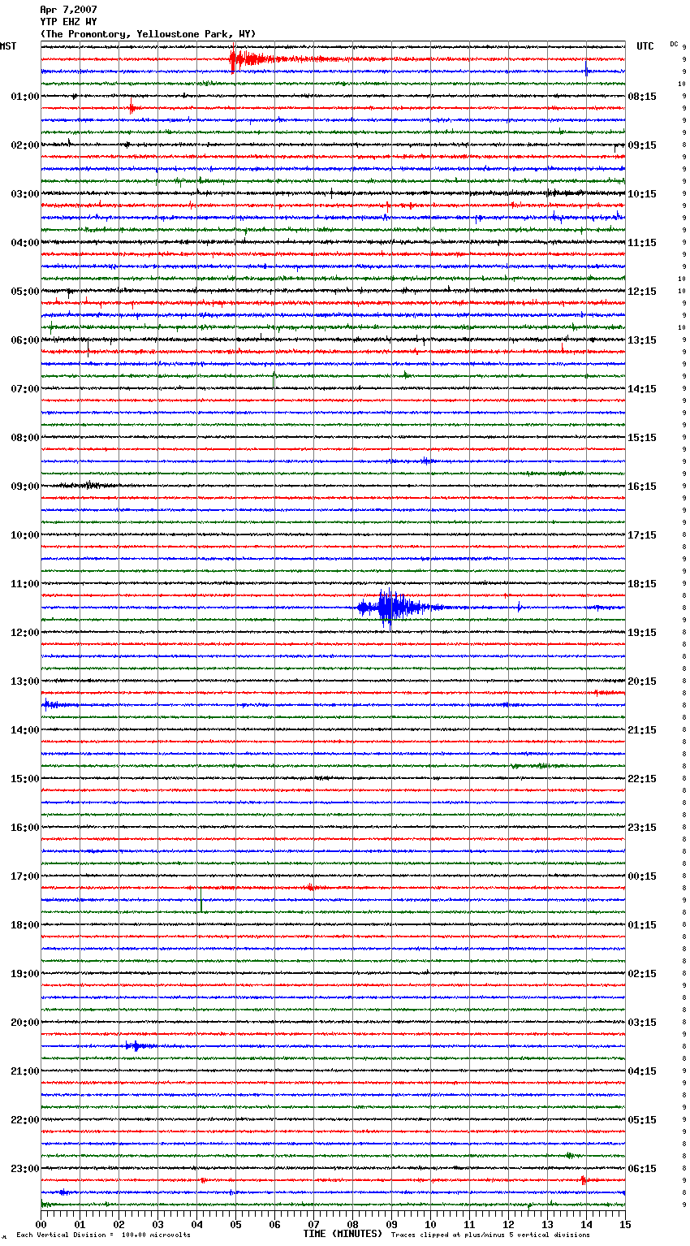The width and height of the screenshot is (690, 1246).
Task: Select the 08:00 MST time label
Action: [25, 438]
